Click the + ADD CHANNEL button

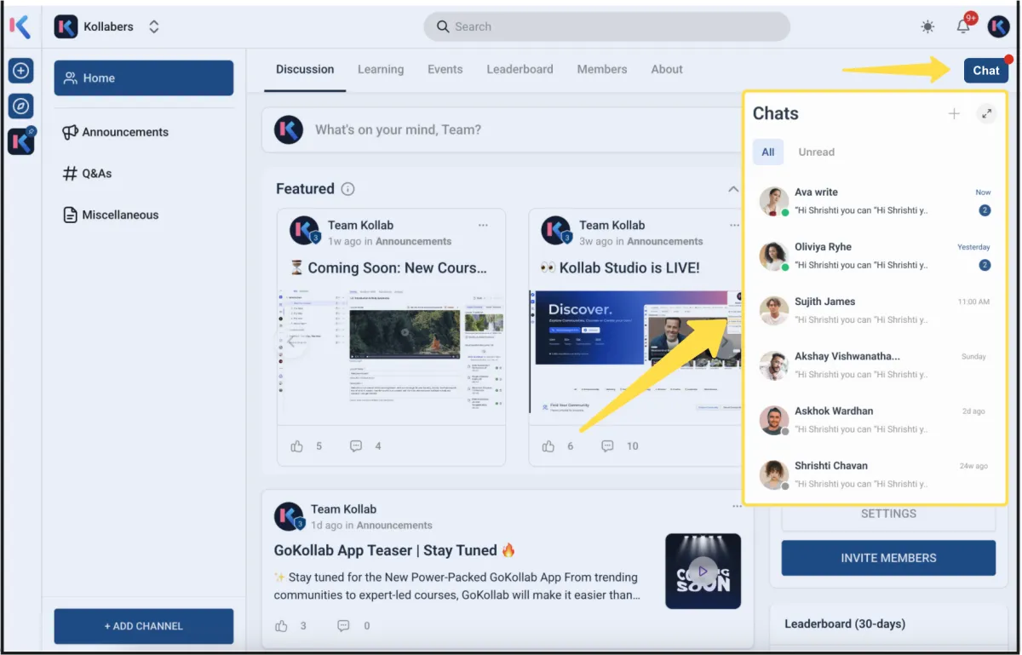point(144,626)
